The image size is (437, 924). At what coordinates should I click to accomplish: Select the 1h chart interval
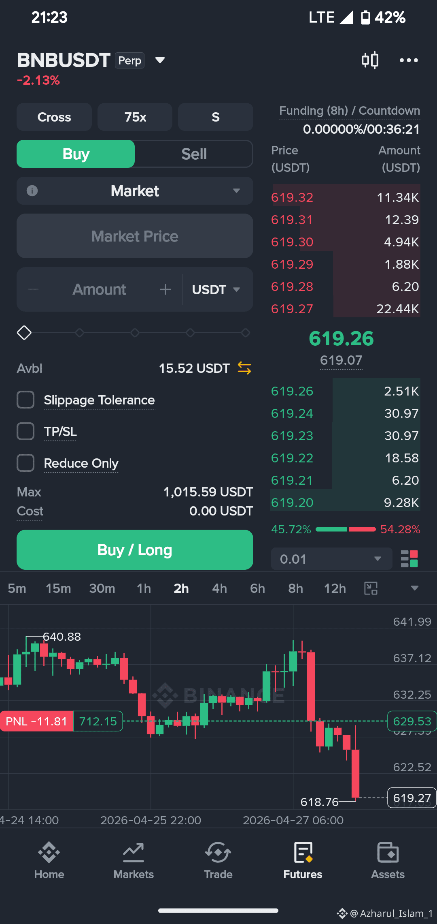[144, 588]
